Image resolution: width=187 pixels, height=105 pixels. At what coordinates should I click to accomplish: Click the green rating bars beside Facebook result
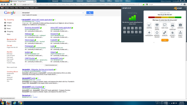click(x=43, y=87)
